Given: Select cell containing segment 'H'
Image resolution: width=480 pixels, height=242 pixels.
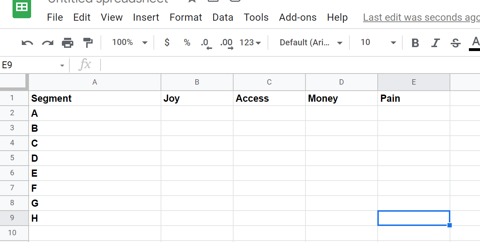Looking at the screenshot, I should point(95,218).
